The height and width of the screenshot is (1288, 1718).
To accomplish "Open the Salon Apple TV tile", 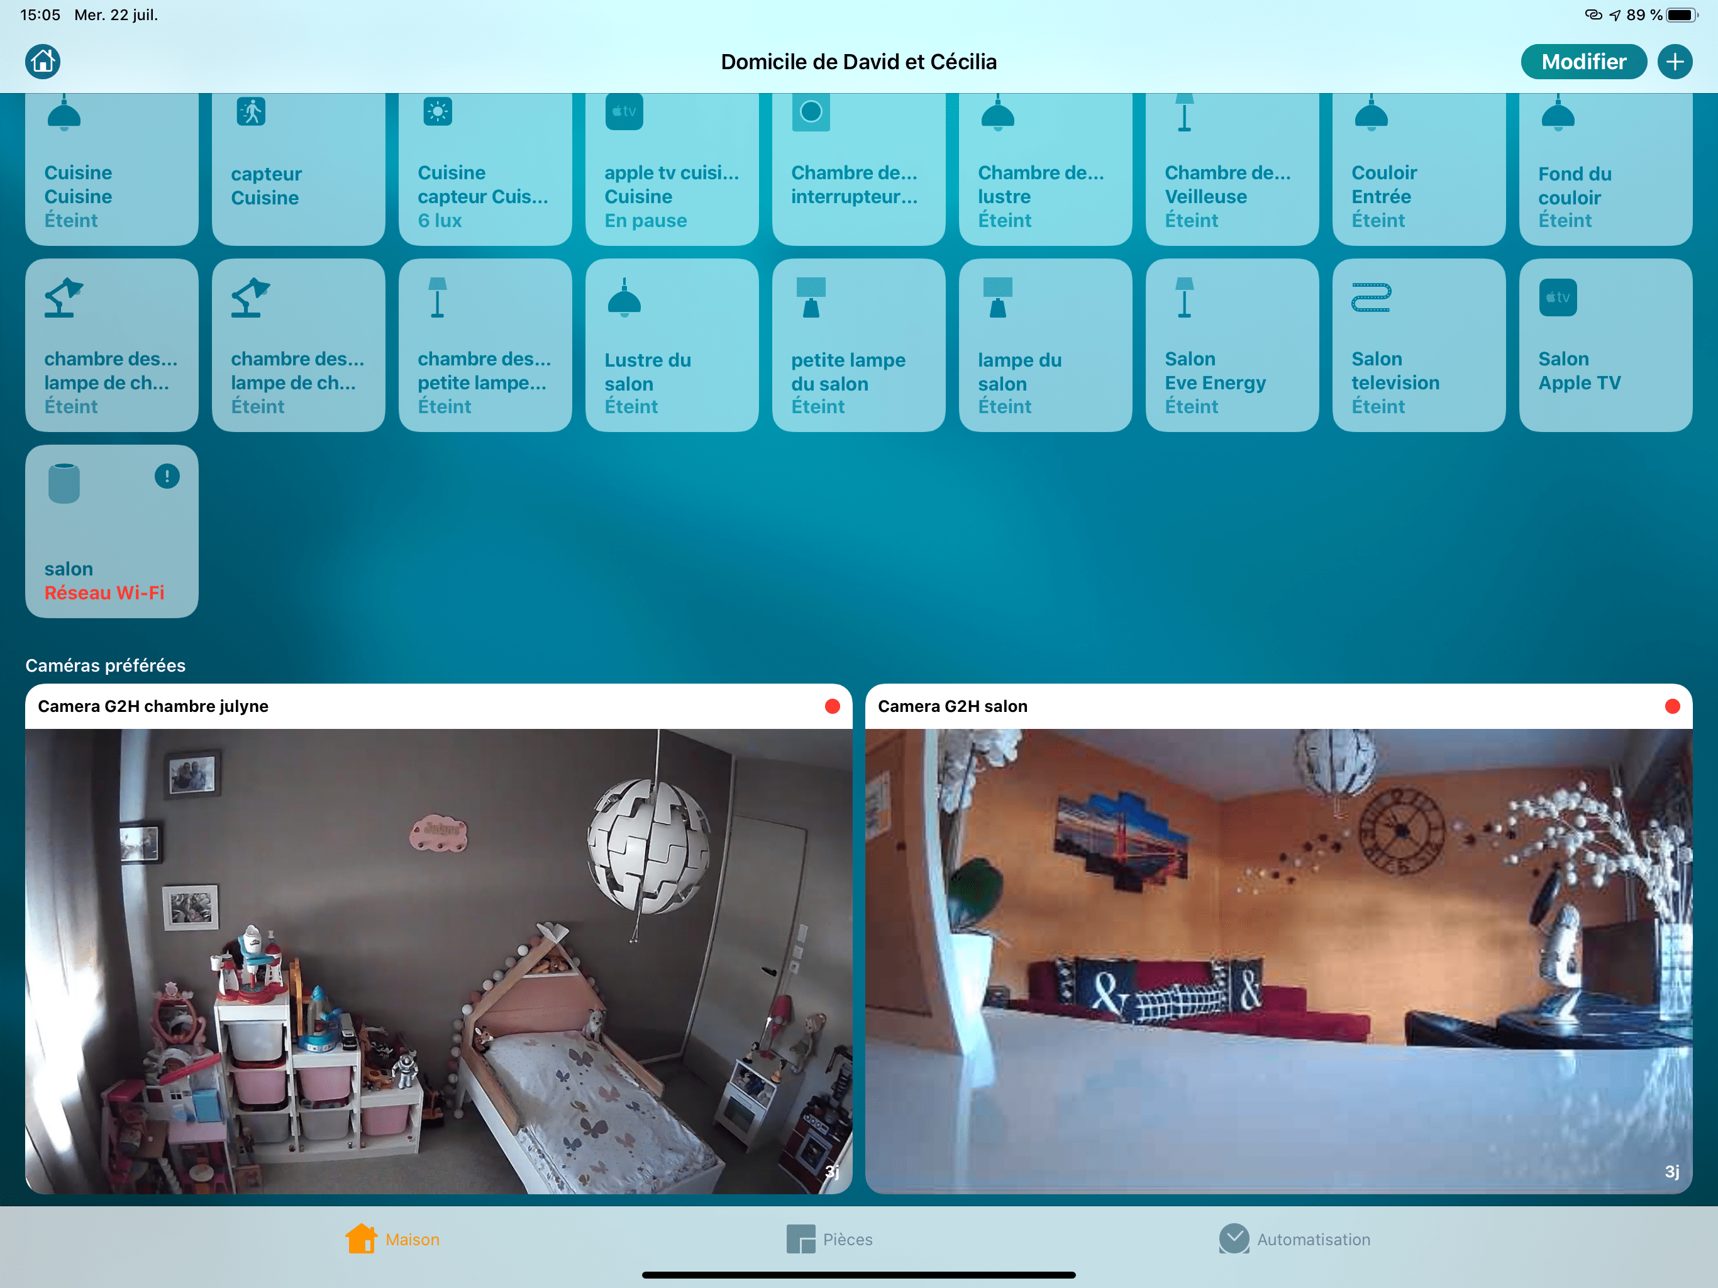I will tap(1605, 345).
